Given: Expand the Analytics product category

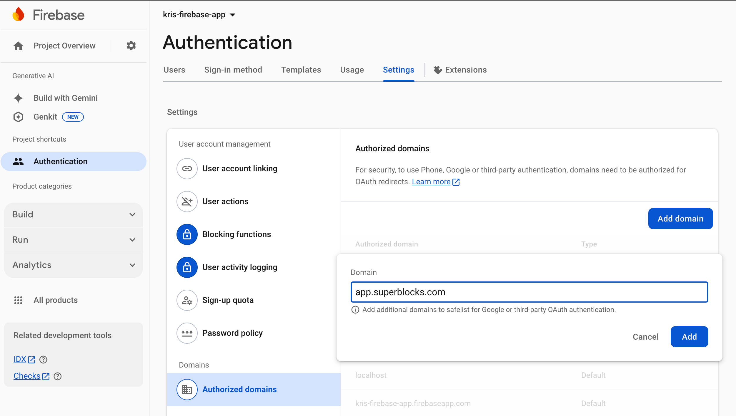Looking at the screenshot, I should 73,264.
